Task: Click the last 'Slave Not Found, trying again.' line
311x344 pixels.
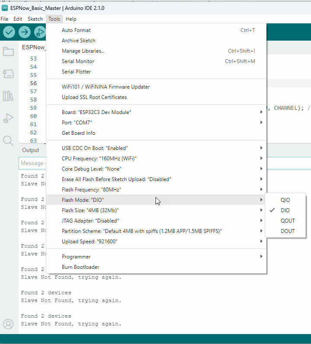Action: point(71,324)
